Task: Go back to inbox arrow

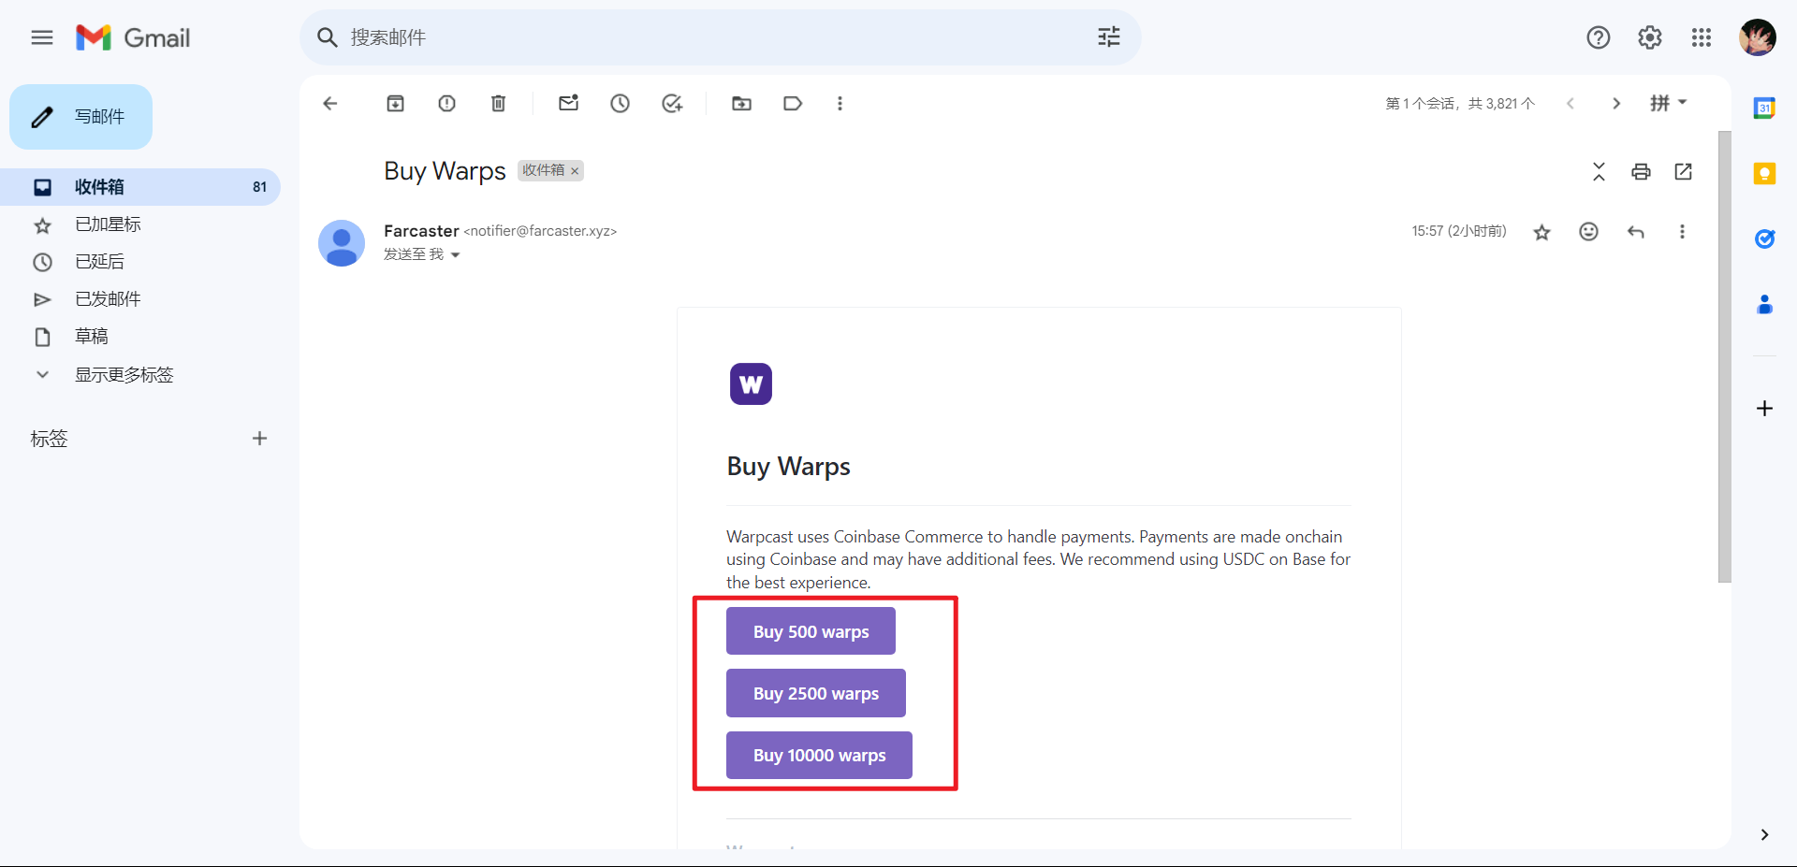Action: point(329,103)
